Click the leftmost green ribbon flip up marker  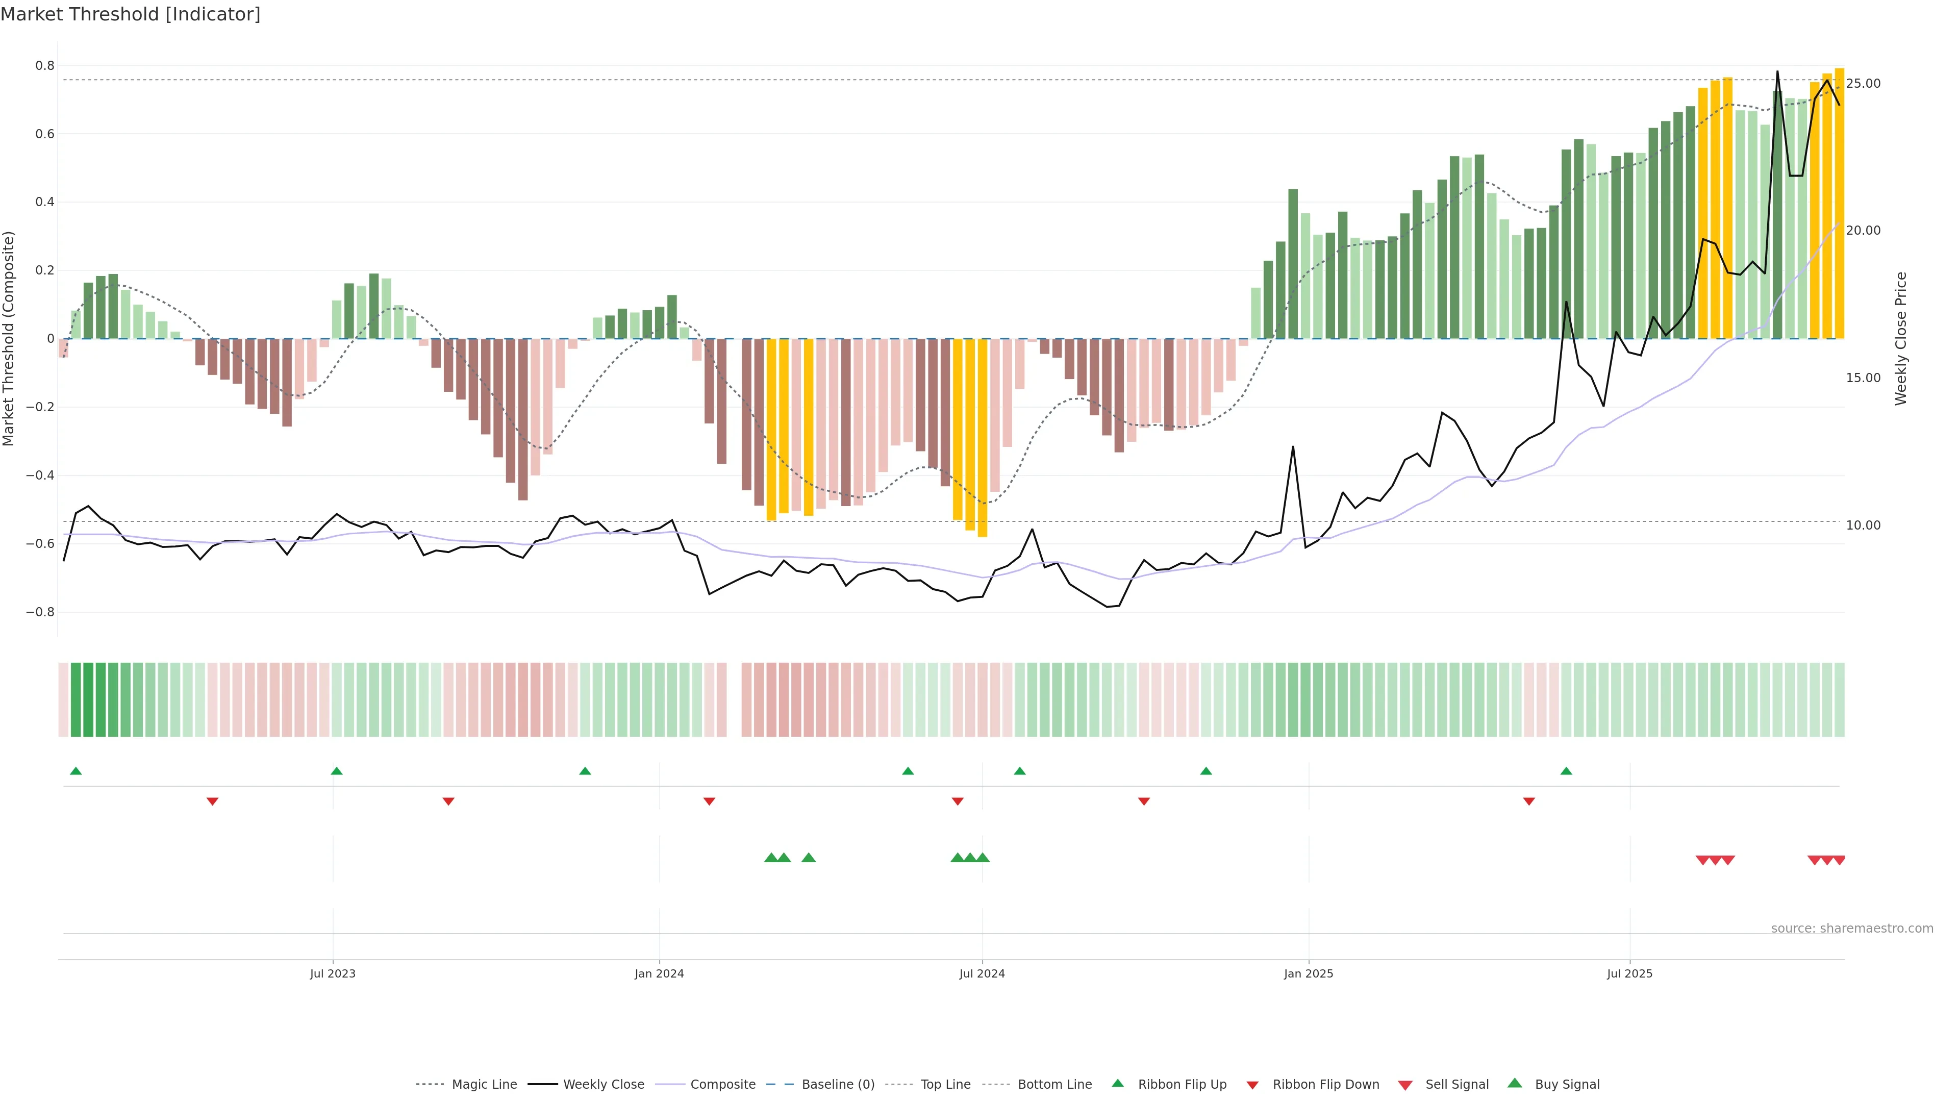(76, 771)
